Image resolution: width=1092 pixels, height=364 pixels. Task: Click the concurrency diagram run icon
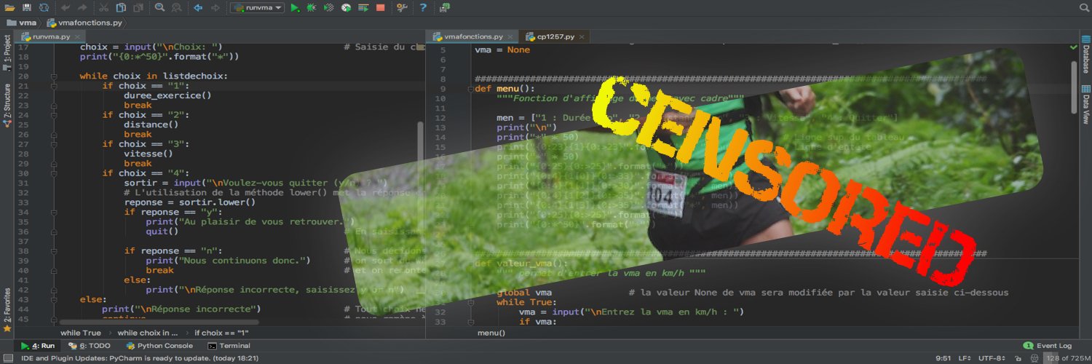(363, 7)
